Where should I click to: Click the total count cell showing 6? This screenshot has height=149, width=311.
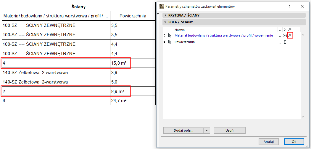click(x=56, y=101)
